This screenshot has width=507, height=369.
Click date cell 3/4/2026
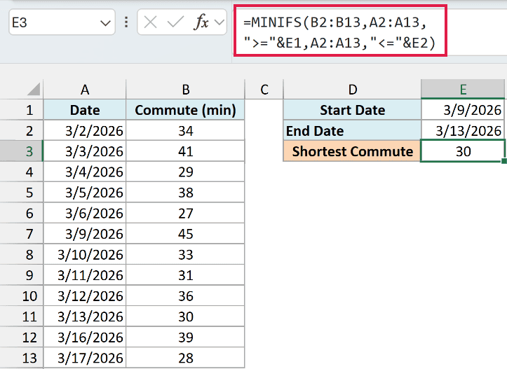(85, 172)
